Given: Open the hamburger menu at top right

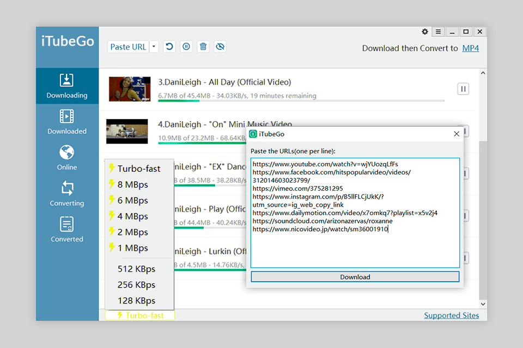Looking at the screenshot, I should [438, 32].
